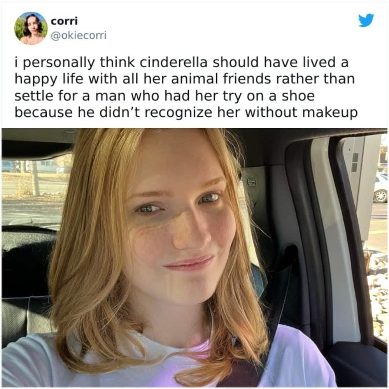The height and width of the screenshot is (389, 389).
Task: Click the word "cinderella" in the tweet
Action: pyautogui.click(x=173, y=62)
